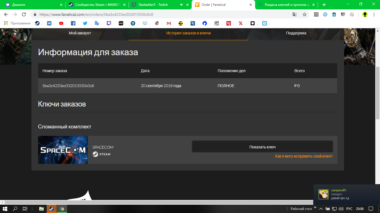This screenshot has width=380, height=213.
Task: Open the Task View button
Action: [x=25, y=209]
